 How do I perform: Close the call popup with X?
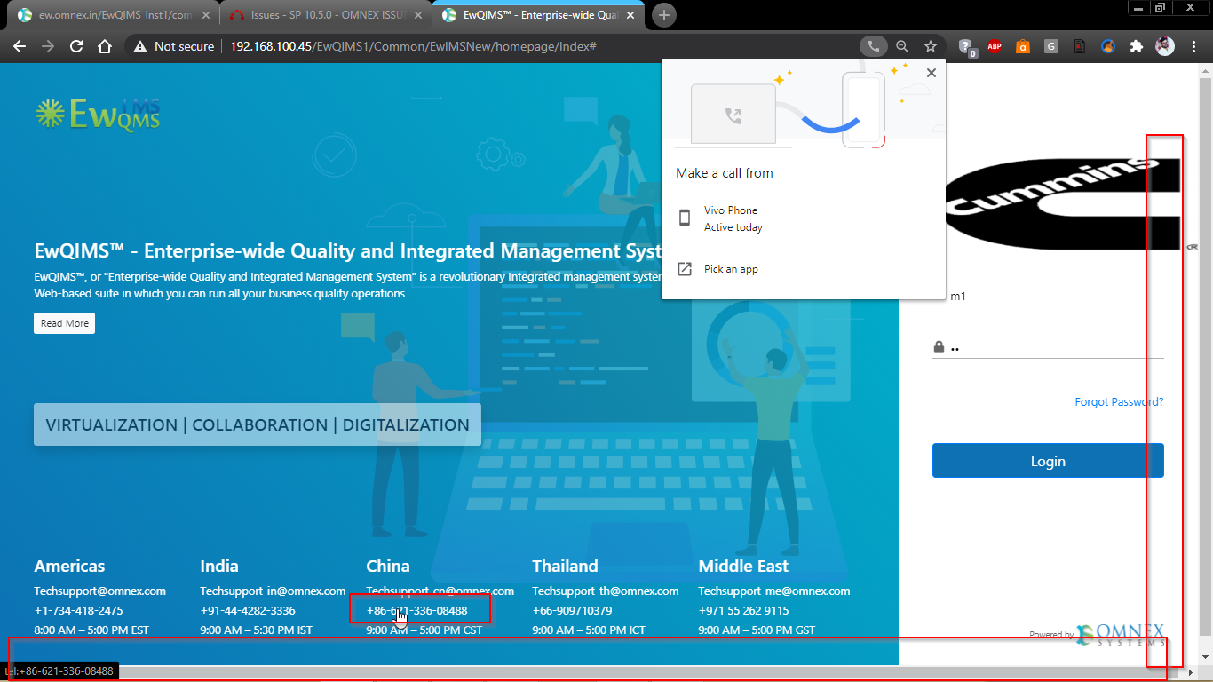pos(931,73)
